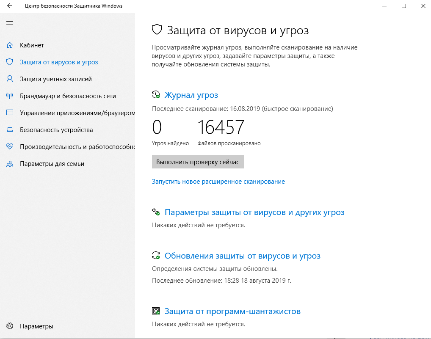Click person icon for Защита учетных записей
Viewport: 431px width, 339px height.
(10, 79)
